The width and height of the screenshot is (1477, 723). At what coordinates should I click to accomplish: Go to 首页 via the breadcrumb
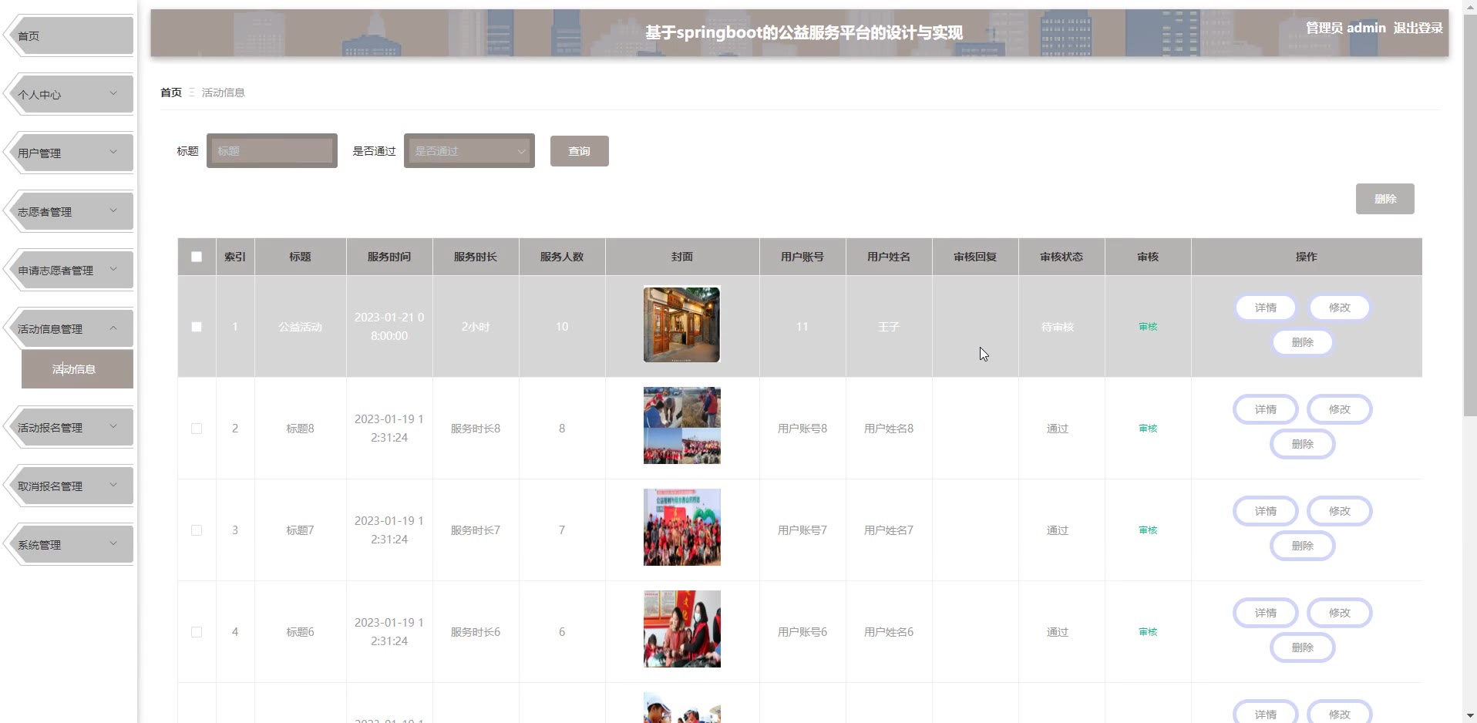[171, 92]
